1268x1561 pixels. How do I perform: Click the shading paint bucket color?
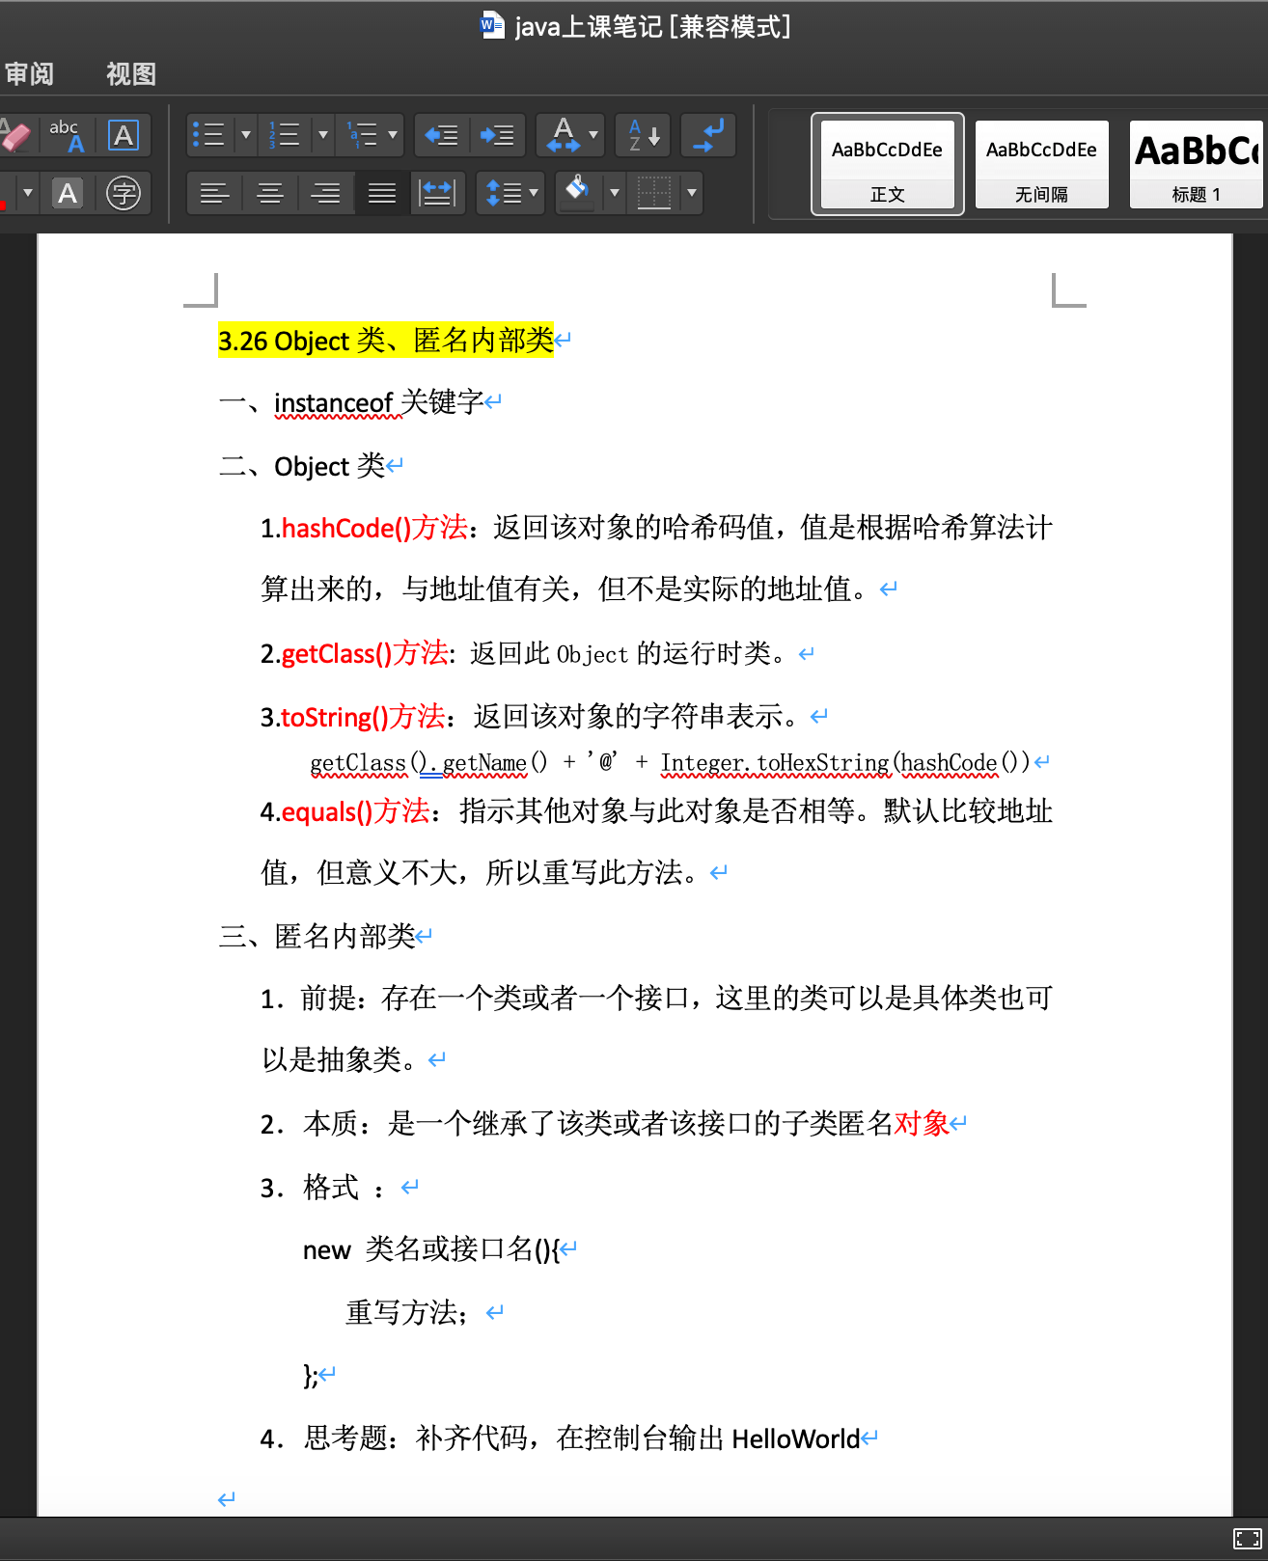point(577,191)
